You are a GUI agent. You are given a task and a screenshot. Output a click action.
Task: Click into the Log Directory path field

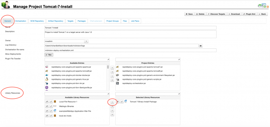(x=121, y=46)
